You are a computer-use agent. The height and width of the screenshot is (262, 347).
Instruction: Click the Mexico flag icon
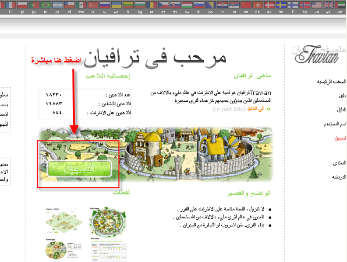(x=81, y=5)
